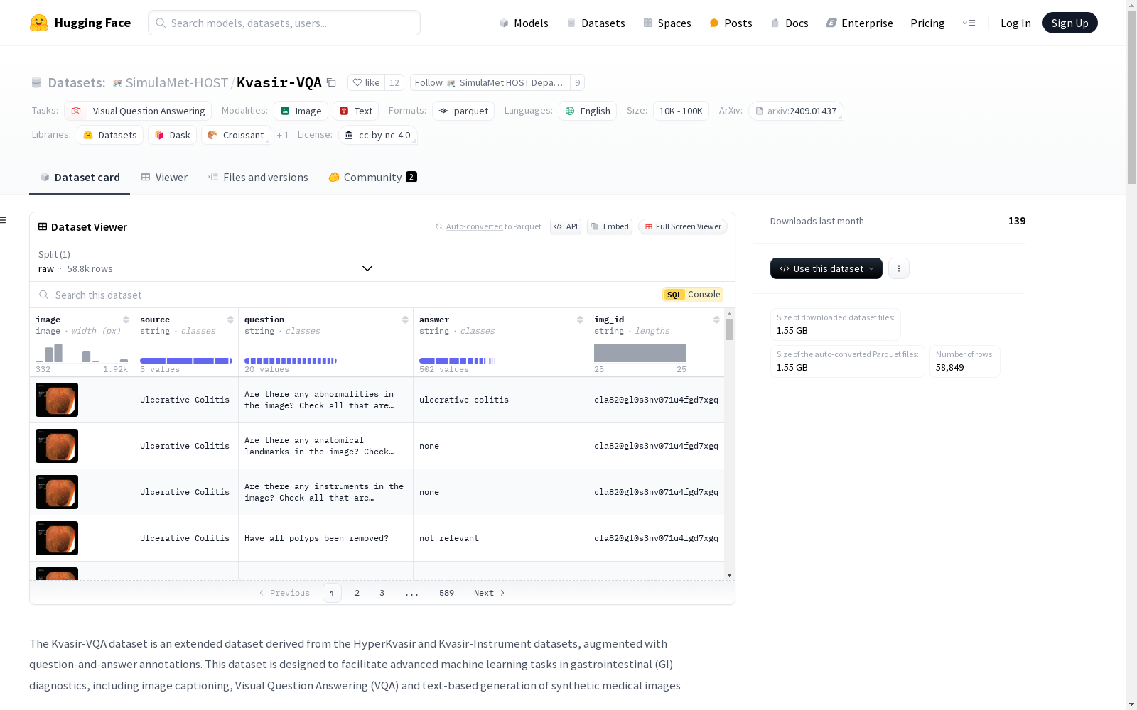Copy dataset name with the copy icon
This screenshot has width=1137, height=710.
(x=331, y=82)
